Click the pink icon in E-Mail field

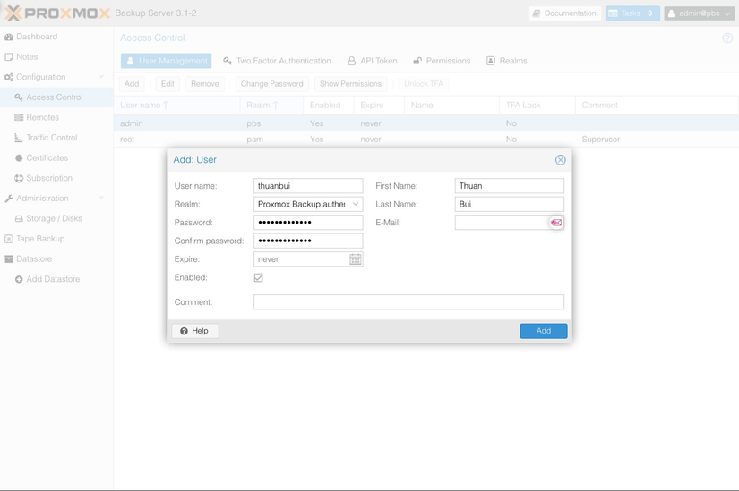(x=556, y=222)
